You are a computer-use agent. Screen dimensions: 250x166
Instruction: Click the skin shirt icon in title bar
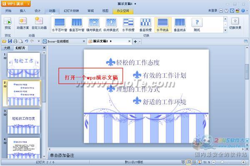pyautogui.click(x=226, y=11)
